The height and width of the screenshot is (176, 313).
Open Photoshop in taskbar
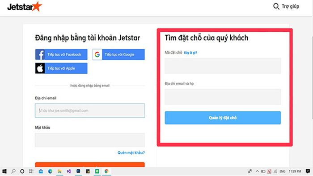78,171
